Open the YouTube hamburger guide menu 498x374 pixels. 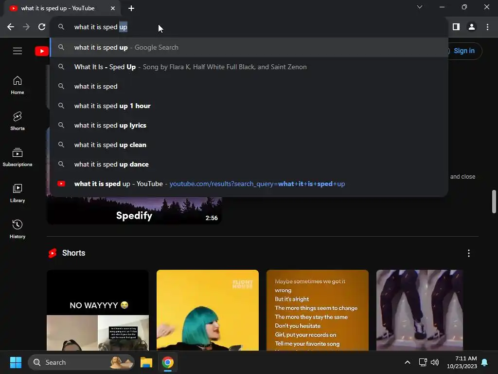(18, 51)
